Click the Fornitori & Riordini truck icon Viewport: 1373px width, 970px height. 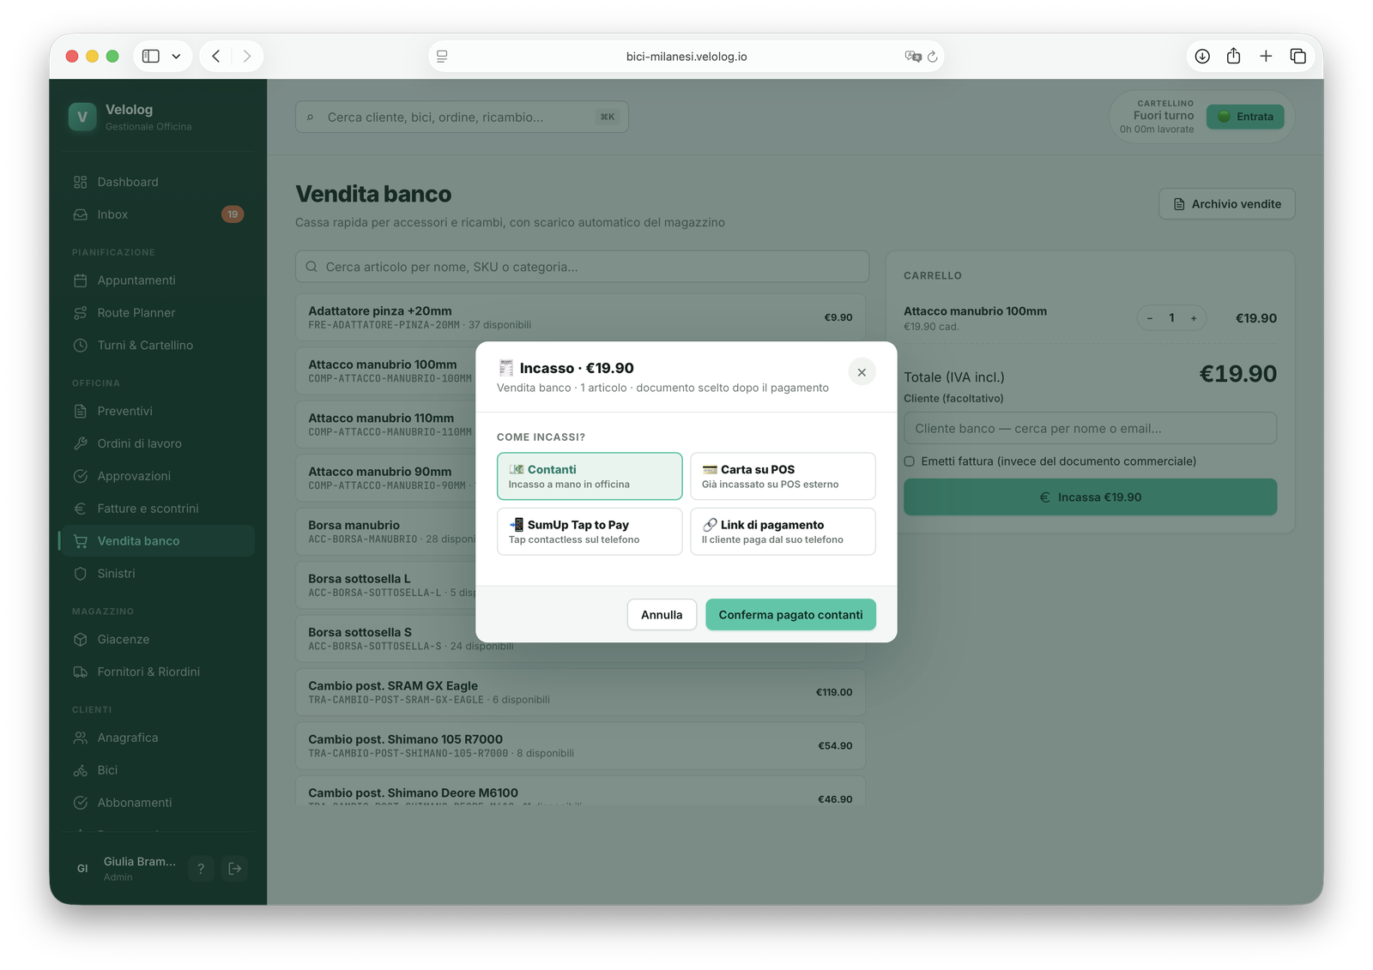coord(81,672)
